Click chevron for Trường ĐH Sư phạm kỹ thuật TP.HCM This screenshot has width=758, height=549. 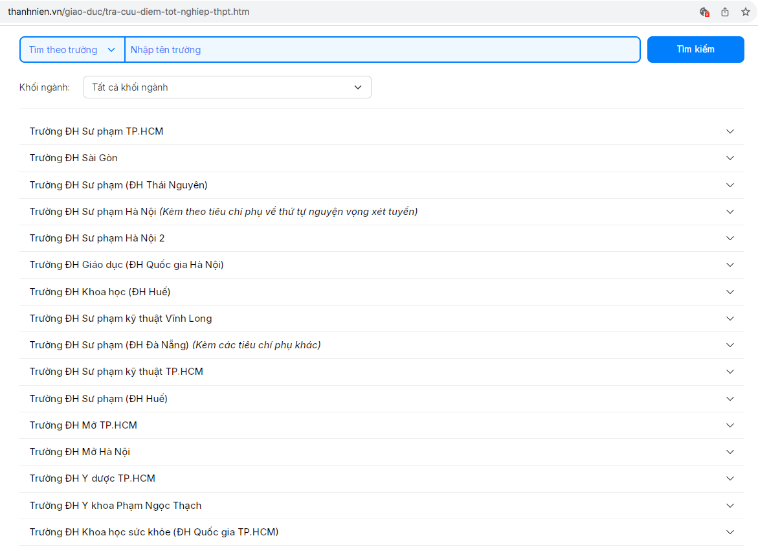tap(730, 372)
